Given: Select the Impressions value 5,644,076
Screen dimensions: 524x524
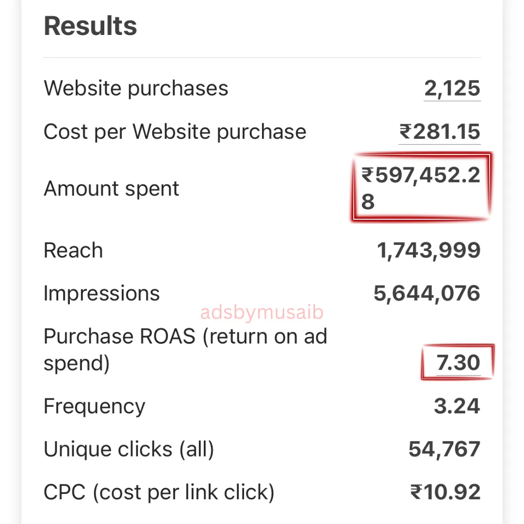Looking at the screenshot, I should click(x=427, y=294).
